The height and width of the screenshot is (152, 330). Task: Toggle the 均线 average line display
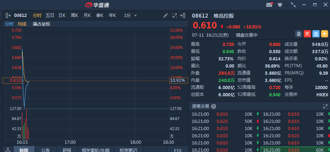point(22,24)
